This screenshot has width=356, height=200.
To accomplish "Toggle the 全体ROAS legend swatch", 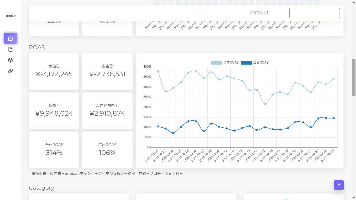I will [217, 63].
